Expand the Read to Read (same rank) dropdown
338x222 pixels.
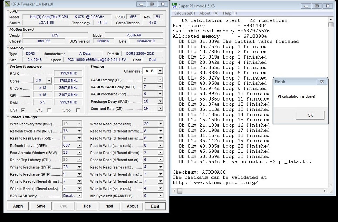(160, 167)
